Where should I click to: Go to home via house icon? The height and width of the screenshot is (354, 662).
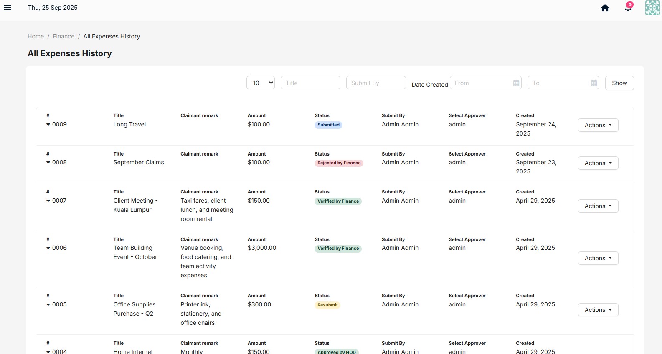point(605,8)
